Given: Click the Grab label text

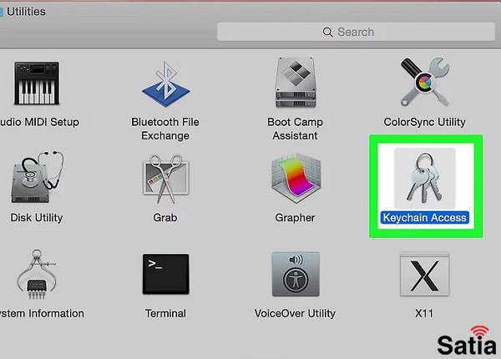Looking at the screenshot, I should pyautogui.click(x=165, y=218).
